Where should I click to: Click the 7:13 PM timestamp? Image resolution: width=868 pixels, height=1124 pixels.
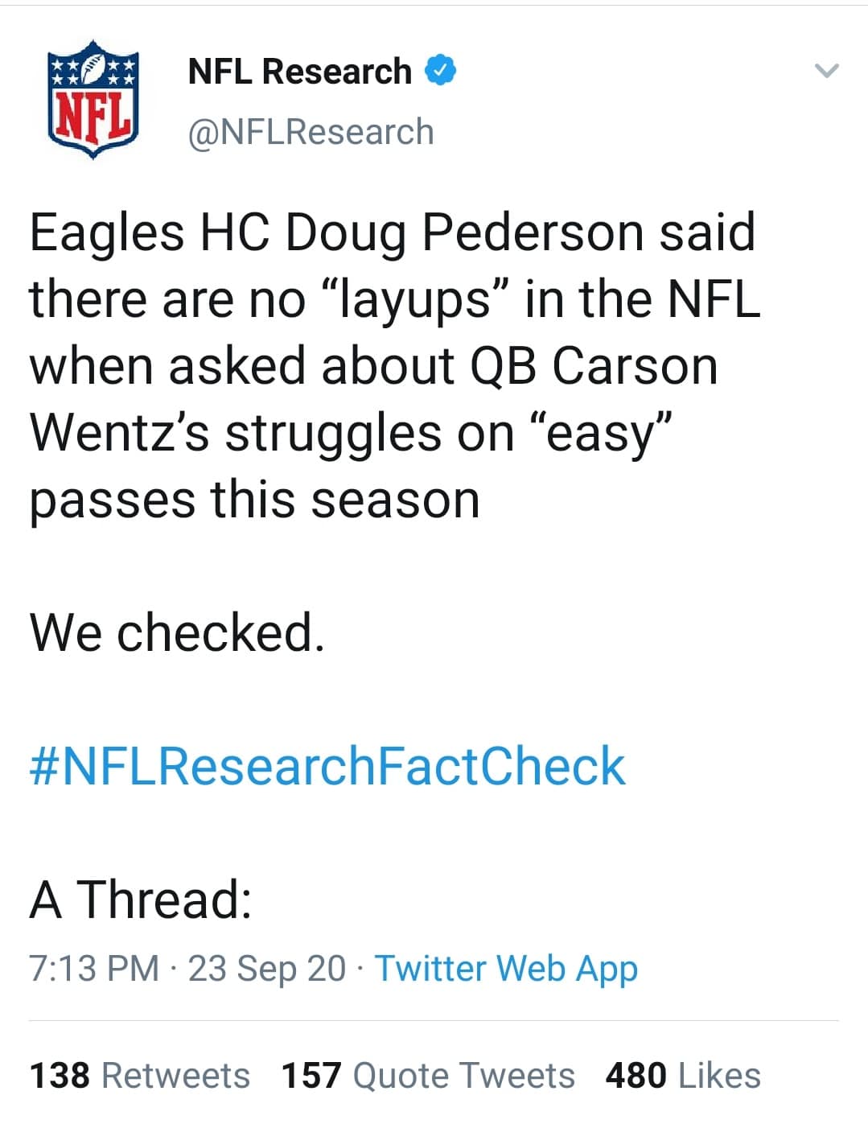(94, 968)
